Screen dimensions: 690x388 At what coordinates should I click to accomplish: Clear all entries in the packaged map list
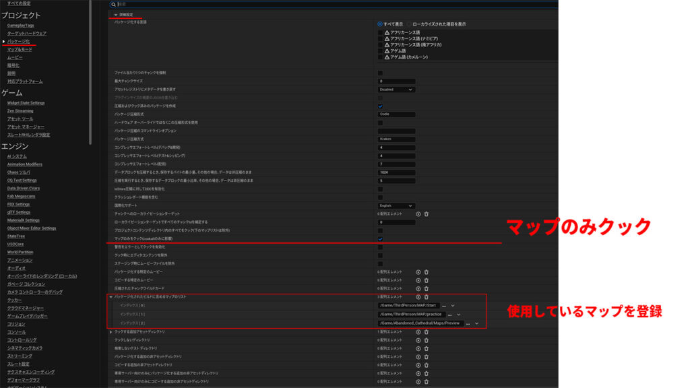click(426, 296)
